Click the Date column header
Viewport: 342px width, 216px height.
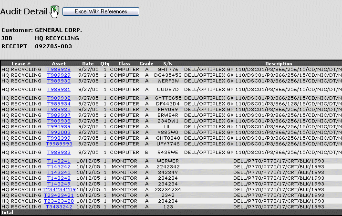(x=88, y=63)
